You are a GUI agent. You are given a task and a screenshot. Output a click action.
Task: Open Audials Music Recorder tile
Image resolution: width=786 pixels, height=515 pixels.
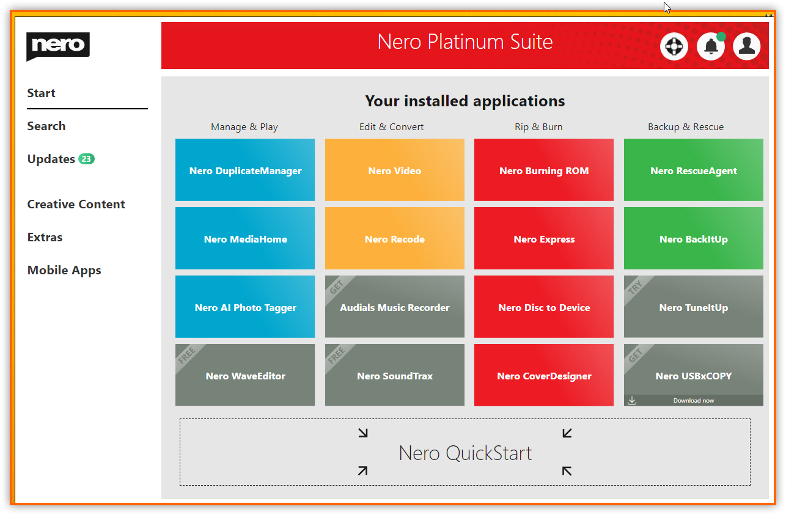395,307
